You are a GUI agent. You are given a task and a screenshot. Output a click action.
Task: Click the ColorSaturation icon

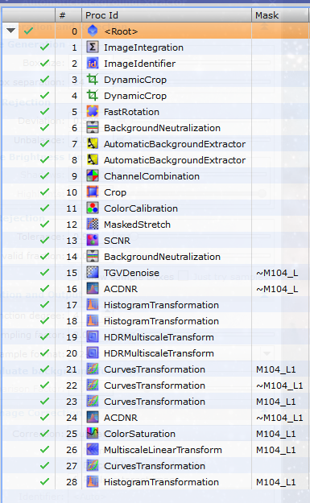coord(93,434)
